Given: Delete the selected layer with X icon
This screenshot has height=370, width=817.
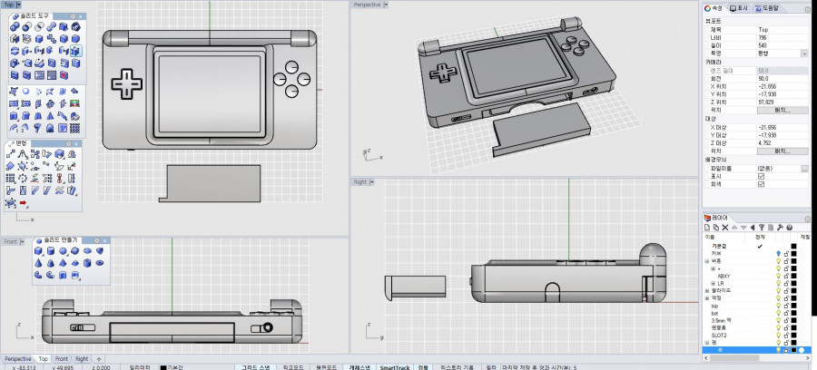Looking at the screenshot, I should point(724,228).
